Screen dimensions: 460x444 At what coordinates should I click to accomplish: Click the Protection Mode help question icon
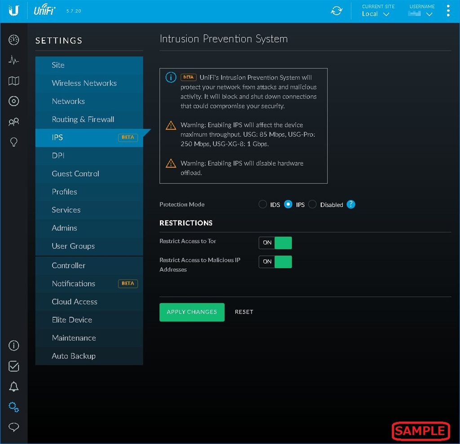click(350, 204)
